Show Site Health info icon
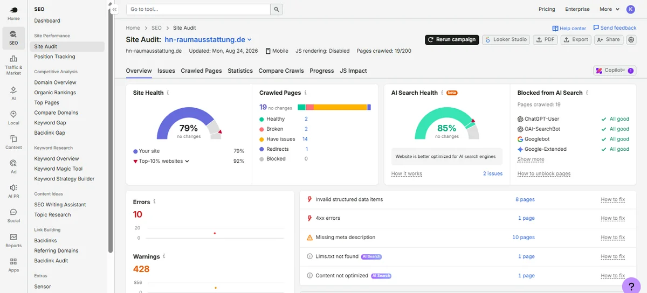The width and height of the screenshot is (647, 293). tap(168, 93)
